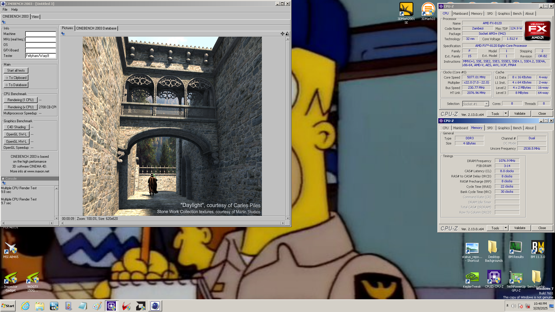Click To Clipboard button
The width and height of the screenshot is (555, 312).
tap(16, 78)
